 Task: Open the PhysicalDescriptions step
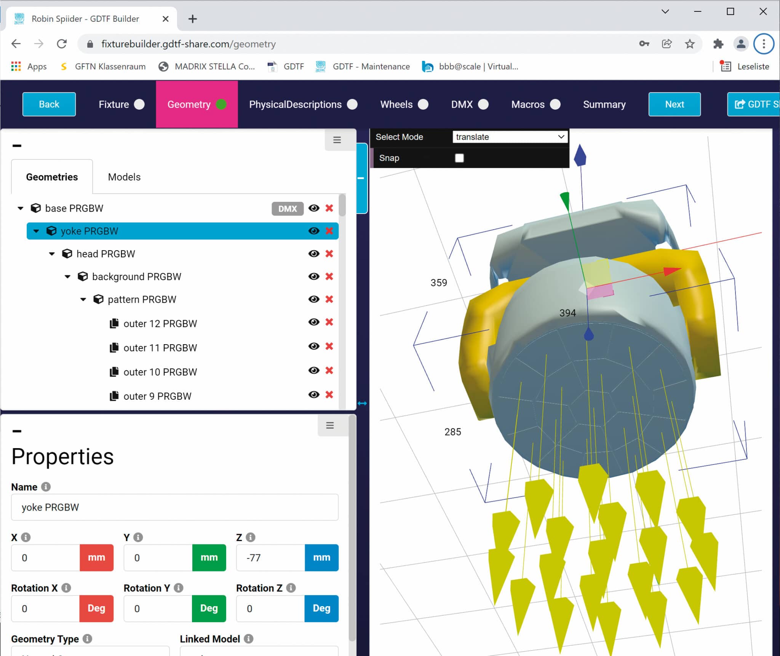[x=302, y=104]
